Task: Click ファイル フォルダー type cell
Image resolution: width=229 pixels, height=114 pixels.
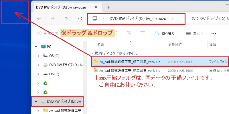Action: 219,62
